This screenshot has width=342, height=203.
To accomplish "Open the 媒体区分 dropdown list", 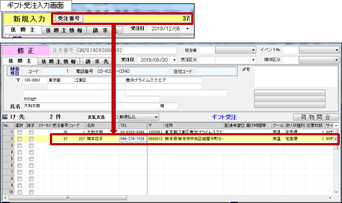I will point(337,60).
